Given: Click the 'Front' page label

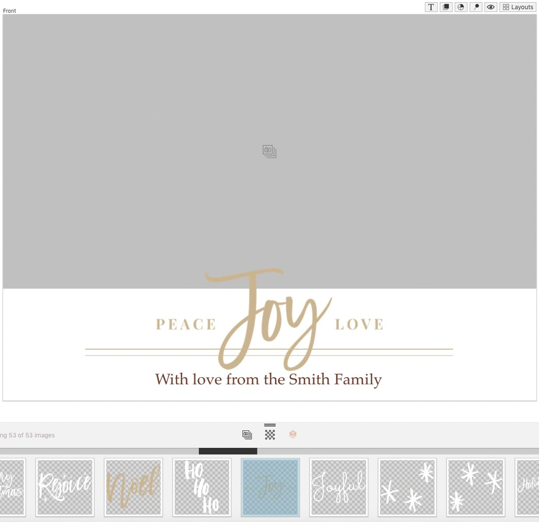Looking at the screenshot, I should coord(9,11).
